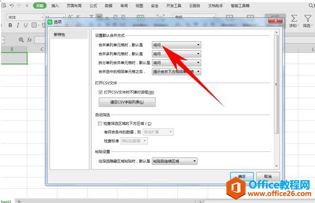Select the highlighted cell in column B
315x203 pixels.
click(14, 58)
